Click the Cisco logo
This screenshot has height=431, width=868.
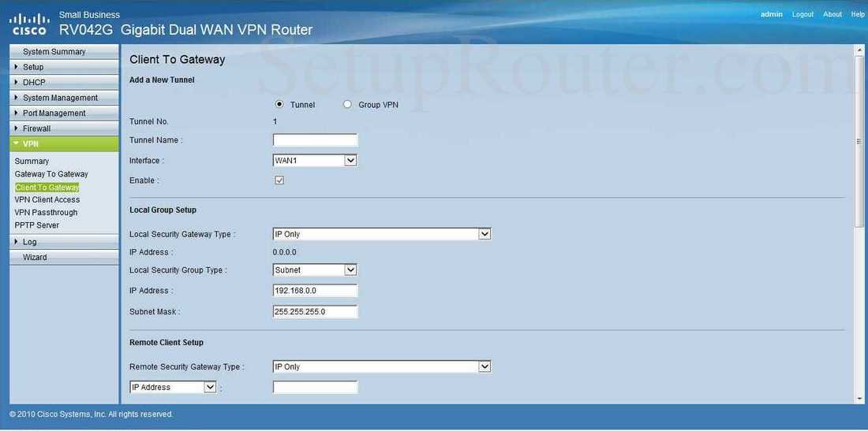pyautogui.click(x=28, y=24)
